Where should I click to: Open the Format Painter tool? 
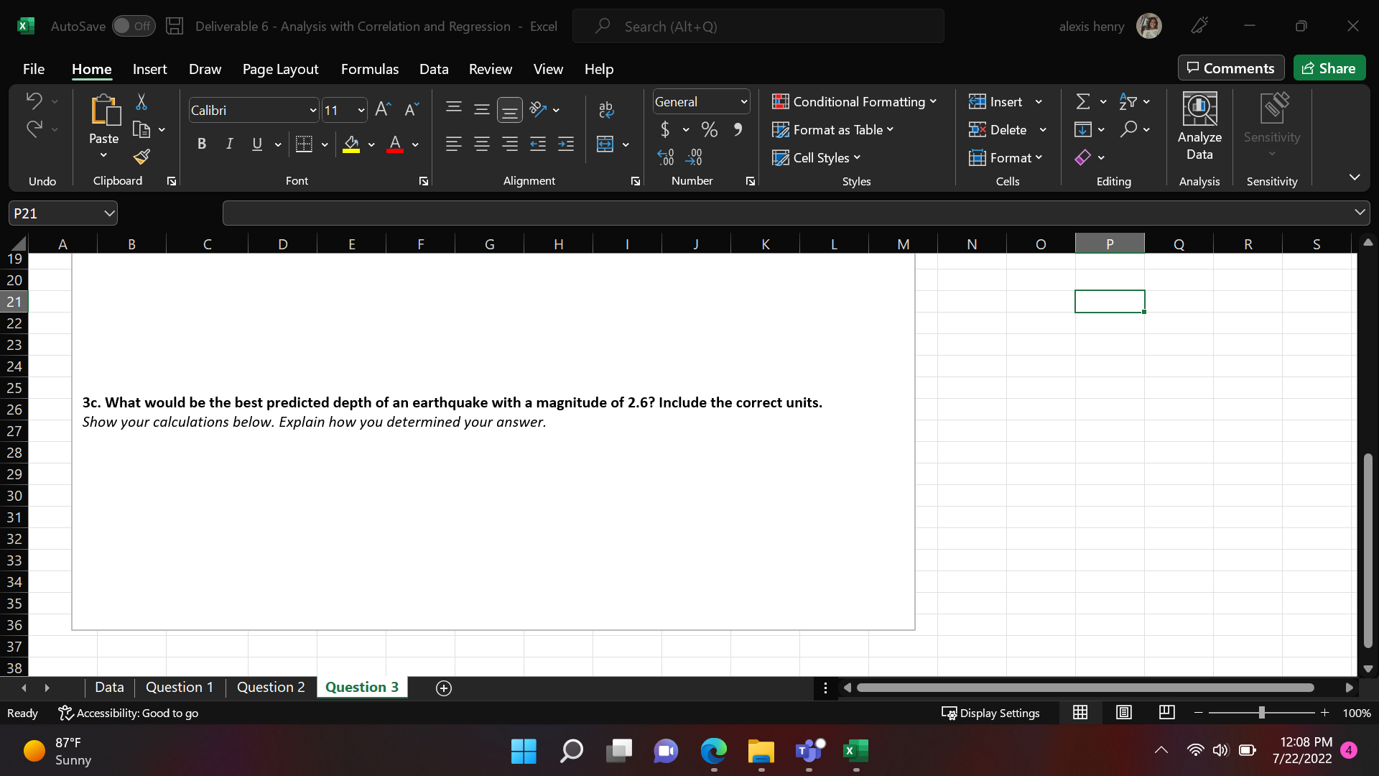[141, 157]
